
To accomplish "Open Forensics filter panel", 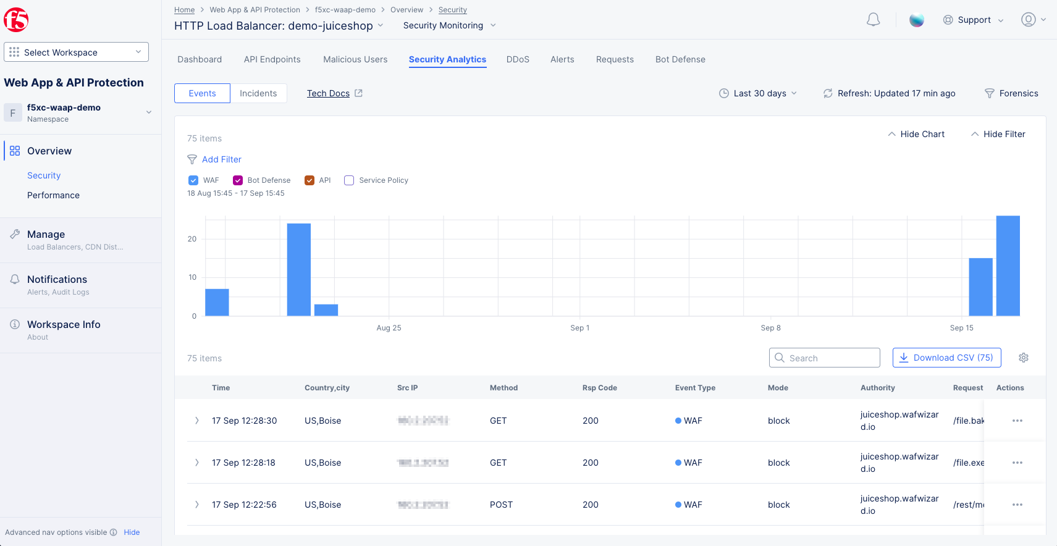I will [1011, 93].
